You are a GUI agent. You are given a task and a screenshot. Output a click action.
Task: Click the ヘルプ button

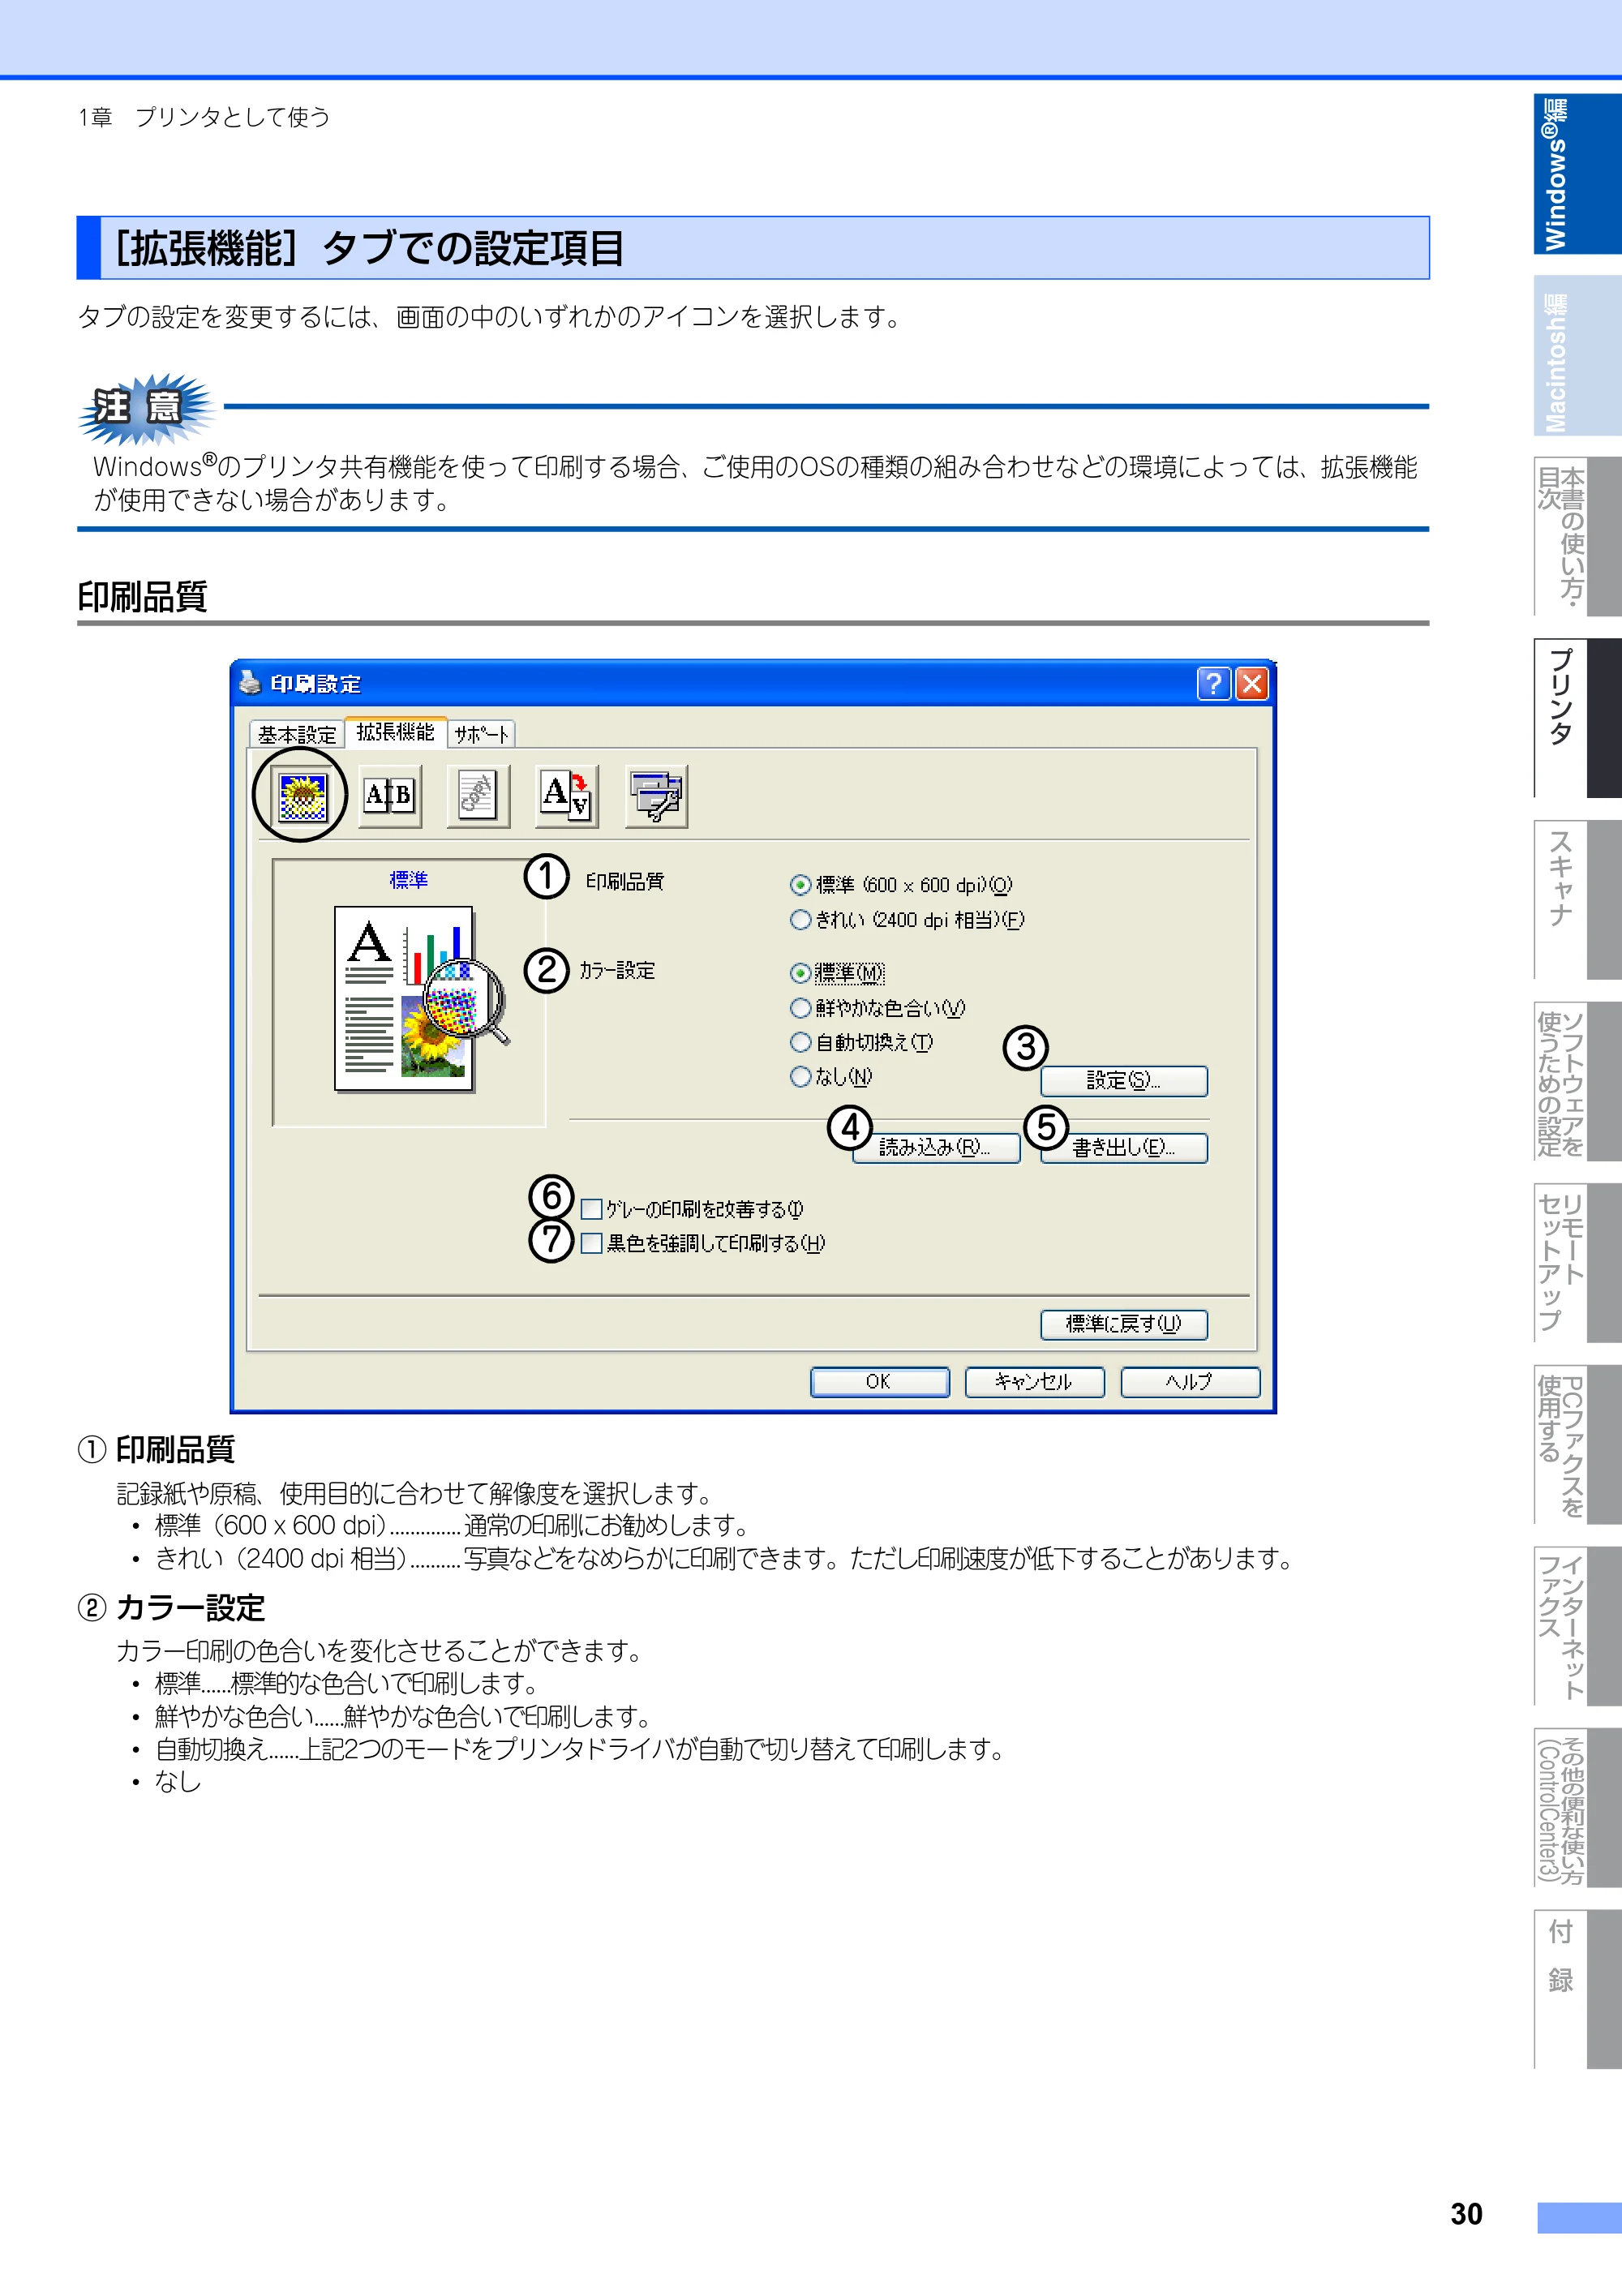coord(1190,1382)
